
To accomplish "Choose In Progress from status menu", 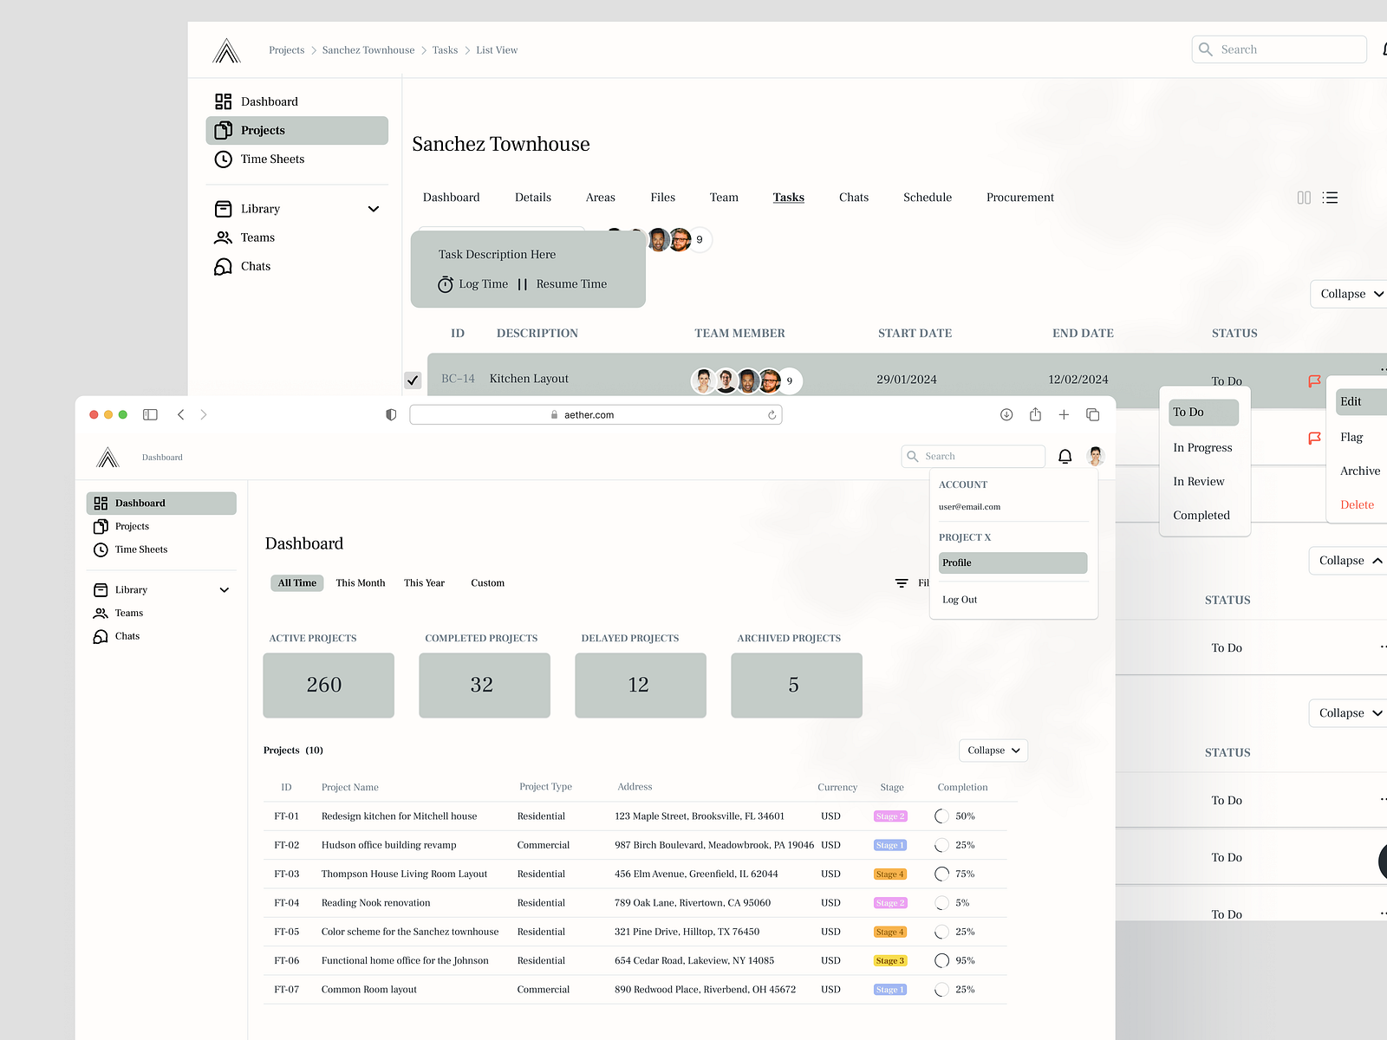I will coord(1201,448).
